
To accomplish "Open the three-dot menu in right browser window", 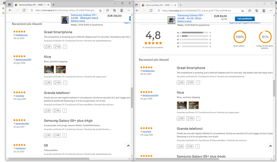I will tap(271, 11).
